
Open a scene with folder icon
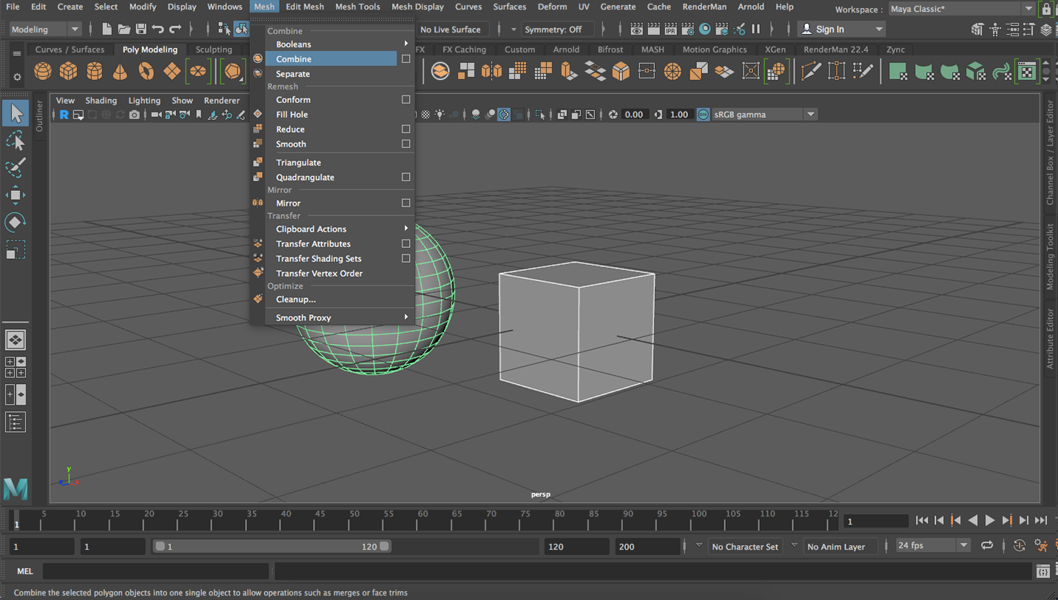click(124, 30)
